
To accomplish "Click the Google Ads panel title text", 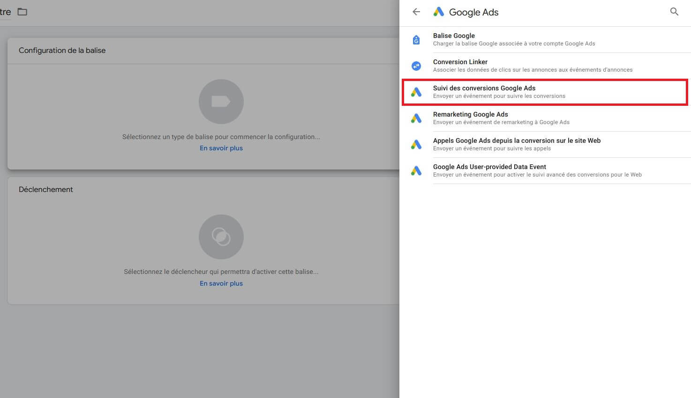I will (x=473, y=12).
